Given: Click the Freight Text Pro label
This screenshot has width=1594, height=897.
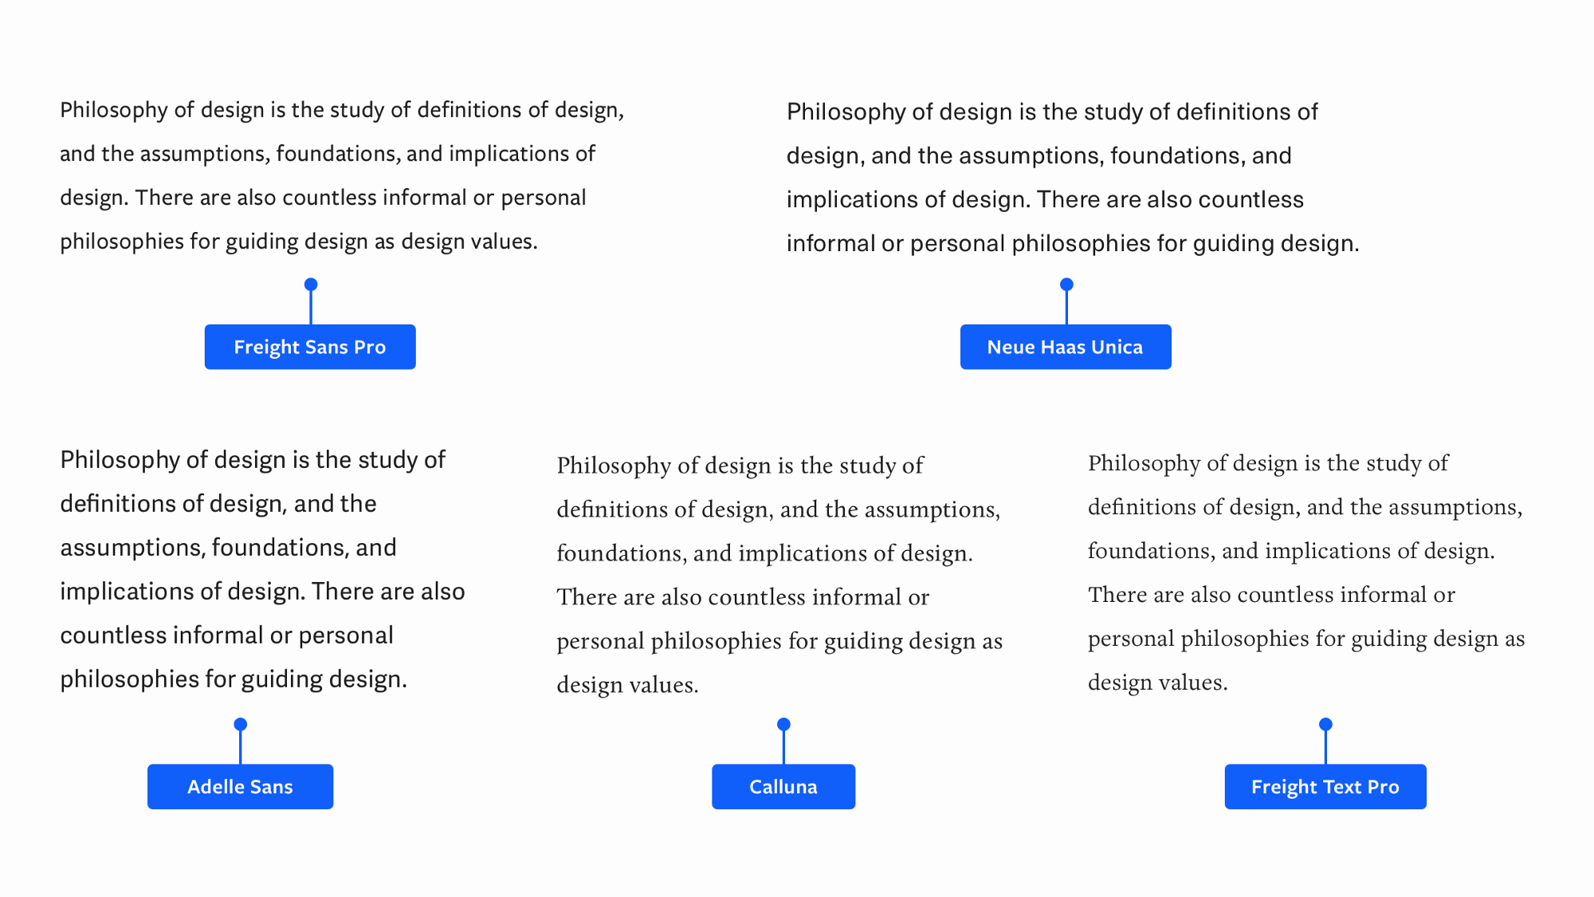Looking at the screenshot, I should click(1325, 787).
